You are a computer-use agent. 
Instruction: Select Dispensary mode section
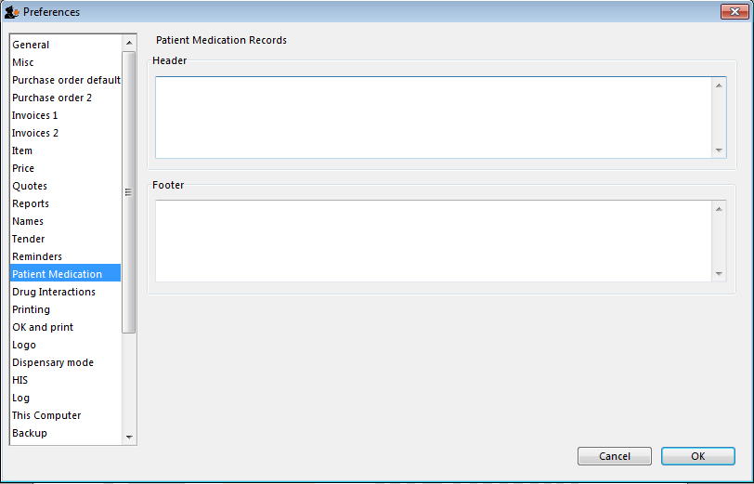pyautogui.click(x=53, y=362)
